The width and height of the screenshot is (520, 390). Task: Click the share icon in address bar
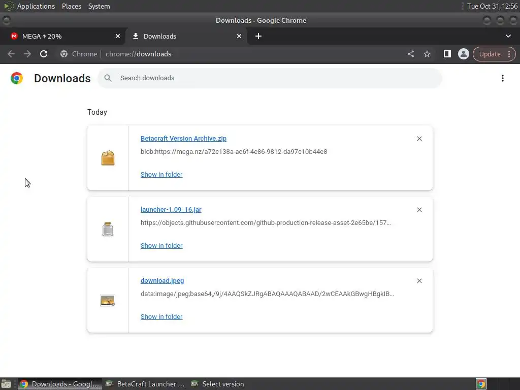(x=410, y=54)
